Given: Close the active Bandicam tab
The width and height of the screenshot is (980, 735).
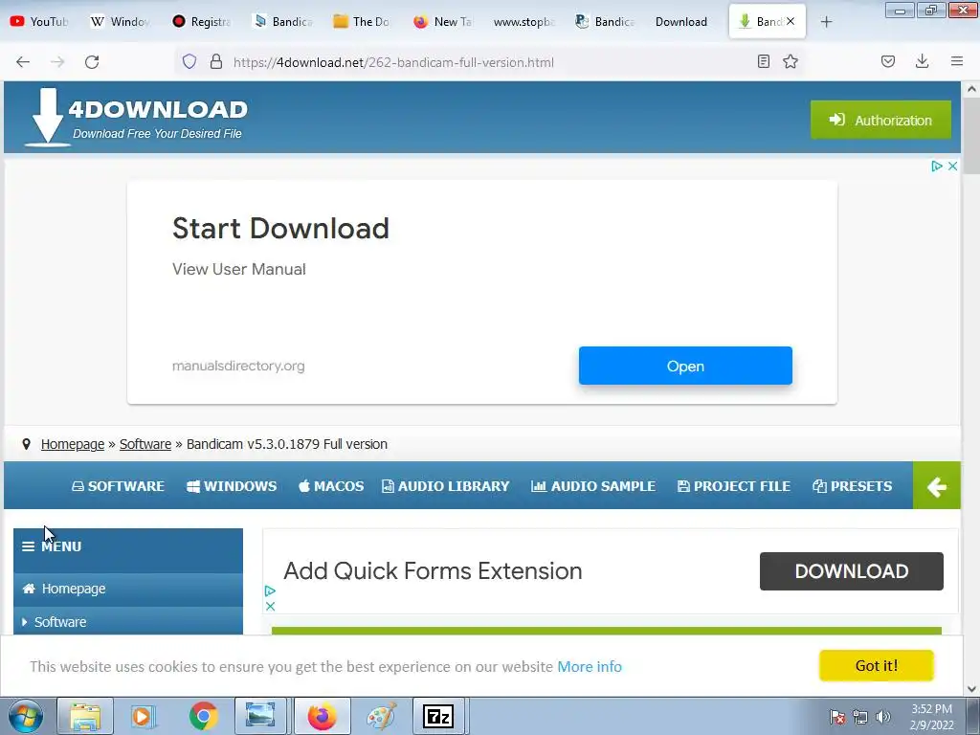Looking at the screenshot, I should (791, 21).
